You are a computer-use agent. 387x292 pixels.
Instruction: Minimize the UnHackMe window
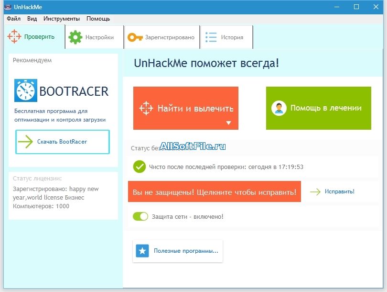(337, 7)
